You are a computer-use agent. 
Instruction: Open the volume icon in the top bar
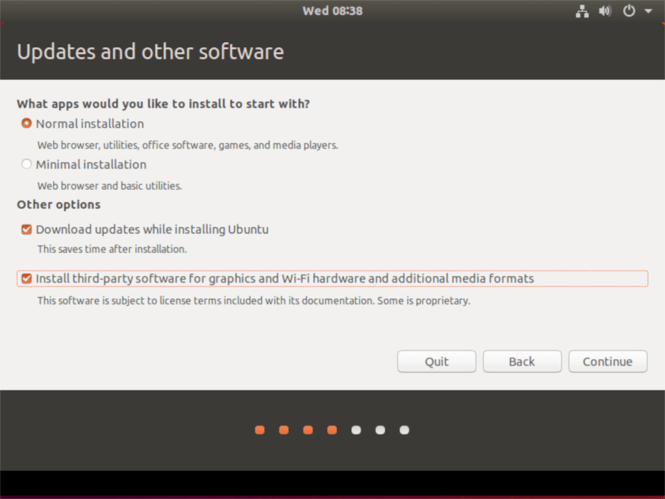[x=605, y=10]
